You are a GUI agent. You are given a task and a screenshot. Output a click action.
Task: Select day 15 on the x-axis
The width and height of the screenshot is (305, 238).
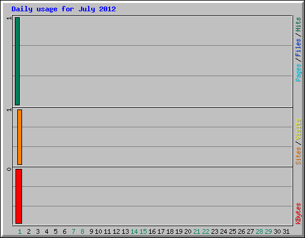pos(143,231)
